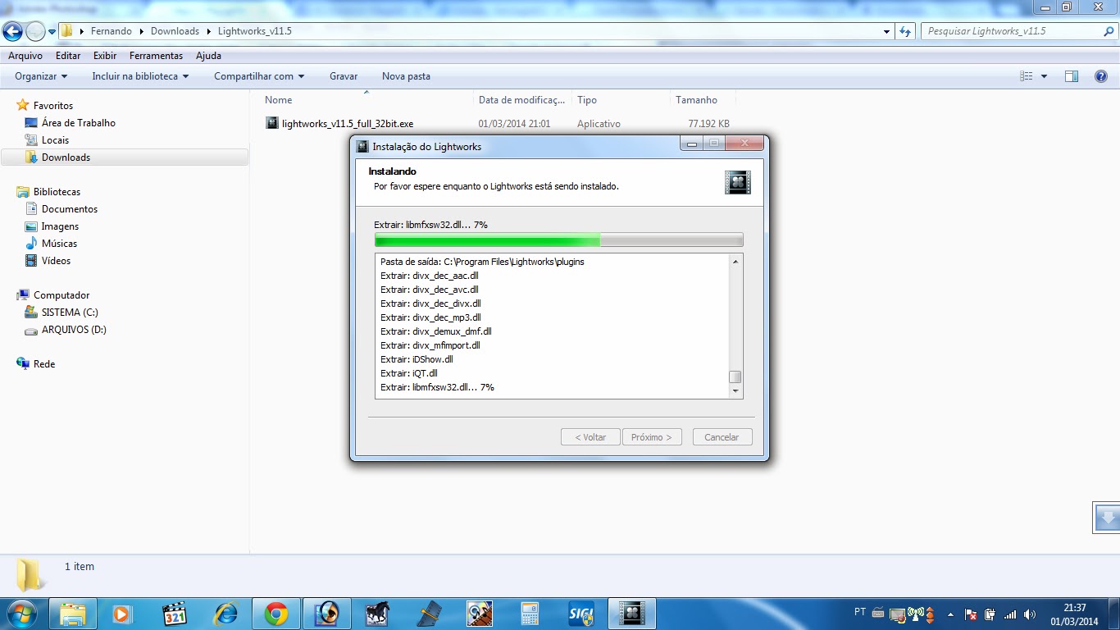
Task: Open Windows Explorer from taskbar
Action: [x=73, y=614]
